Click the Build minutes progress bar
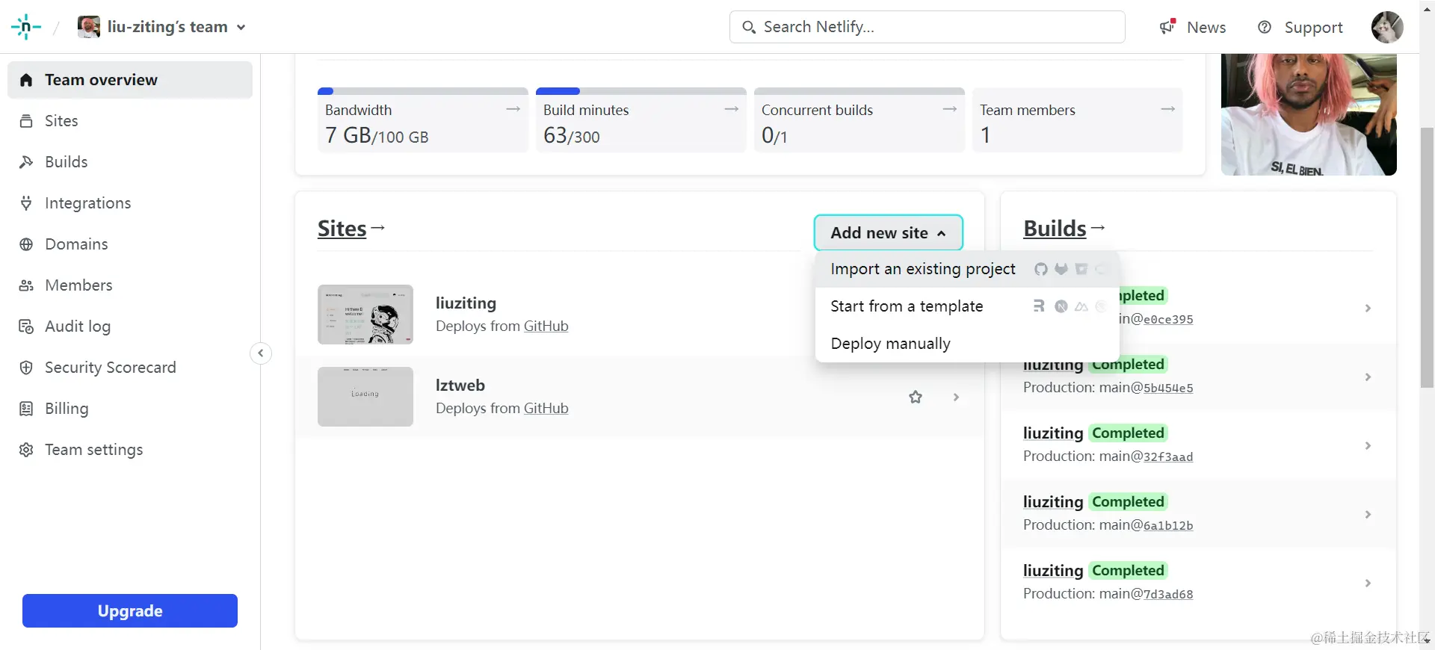Image resolution: width=1435 pixels, height=650 pixels. pos(641,91)
